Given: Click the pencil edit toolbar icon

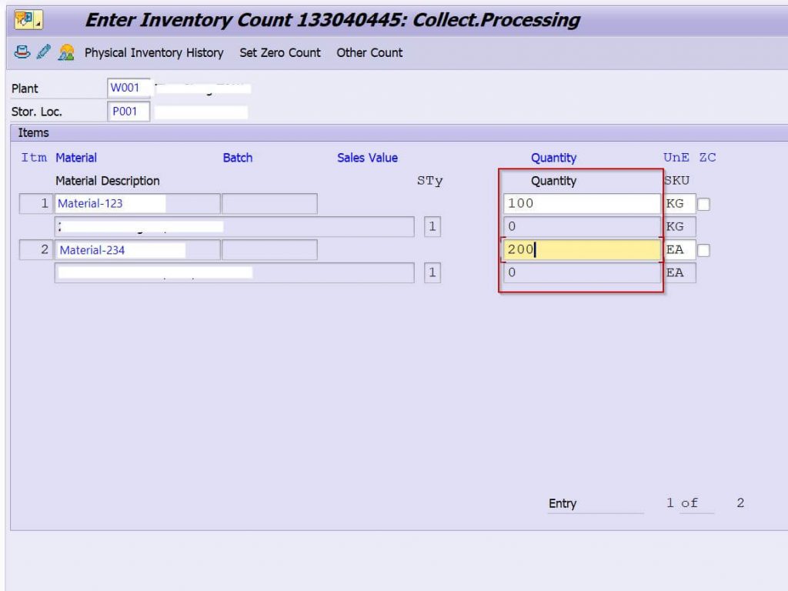Looking at the screenshot, I should 44,52.
